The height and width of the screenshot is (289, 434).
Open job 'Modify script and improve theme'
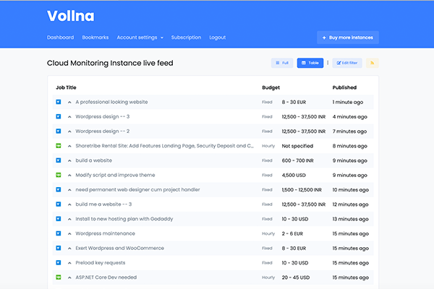click(115, 175)
